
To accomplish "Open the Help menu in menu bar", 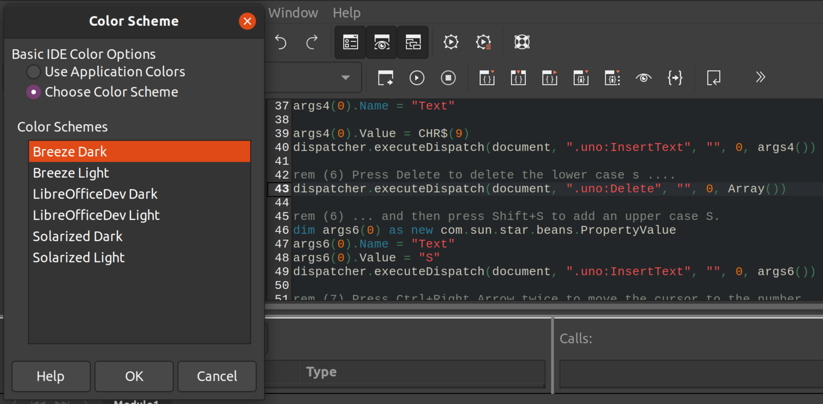I will 347,13.
